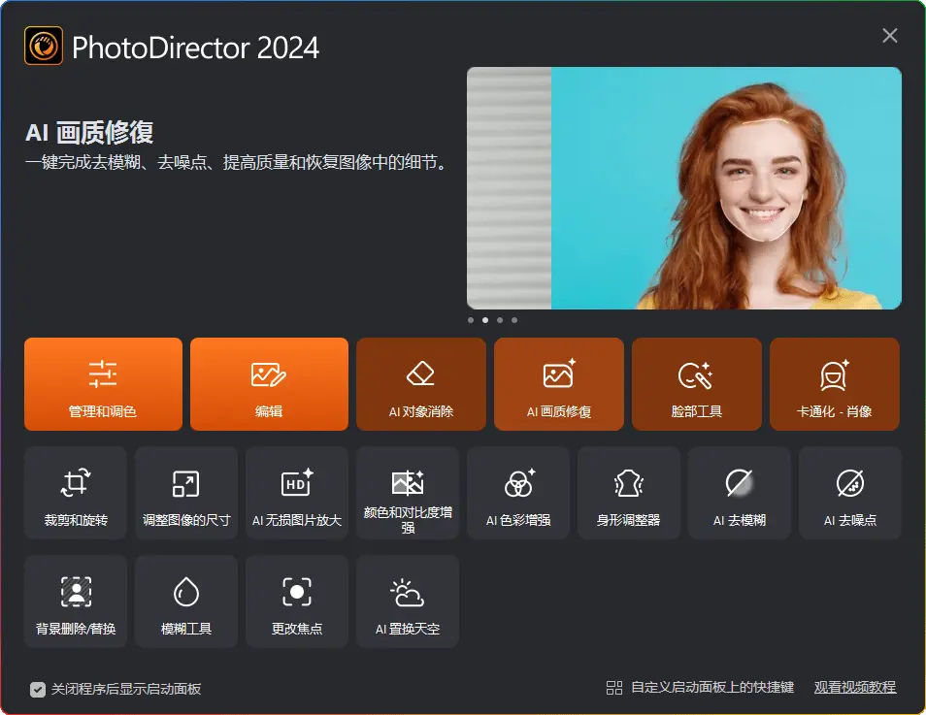Click the AI画质修复 banner preview image
This screenshot has height=715, width=926.
[683, 188]
